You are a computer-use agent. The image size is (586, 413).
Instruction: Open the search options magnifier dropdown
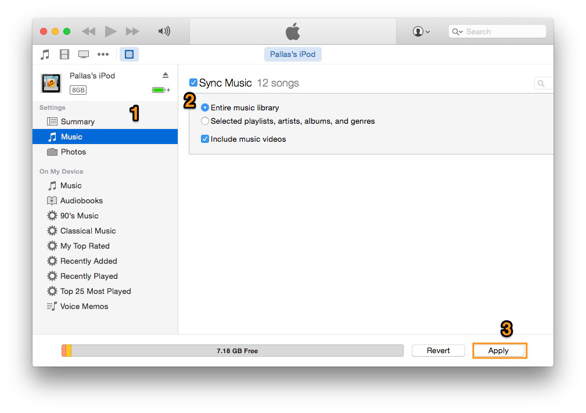pyautogui.click(x=458, y=31)
